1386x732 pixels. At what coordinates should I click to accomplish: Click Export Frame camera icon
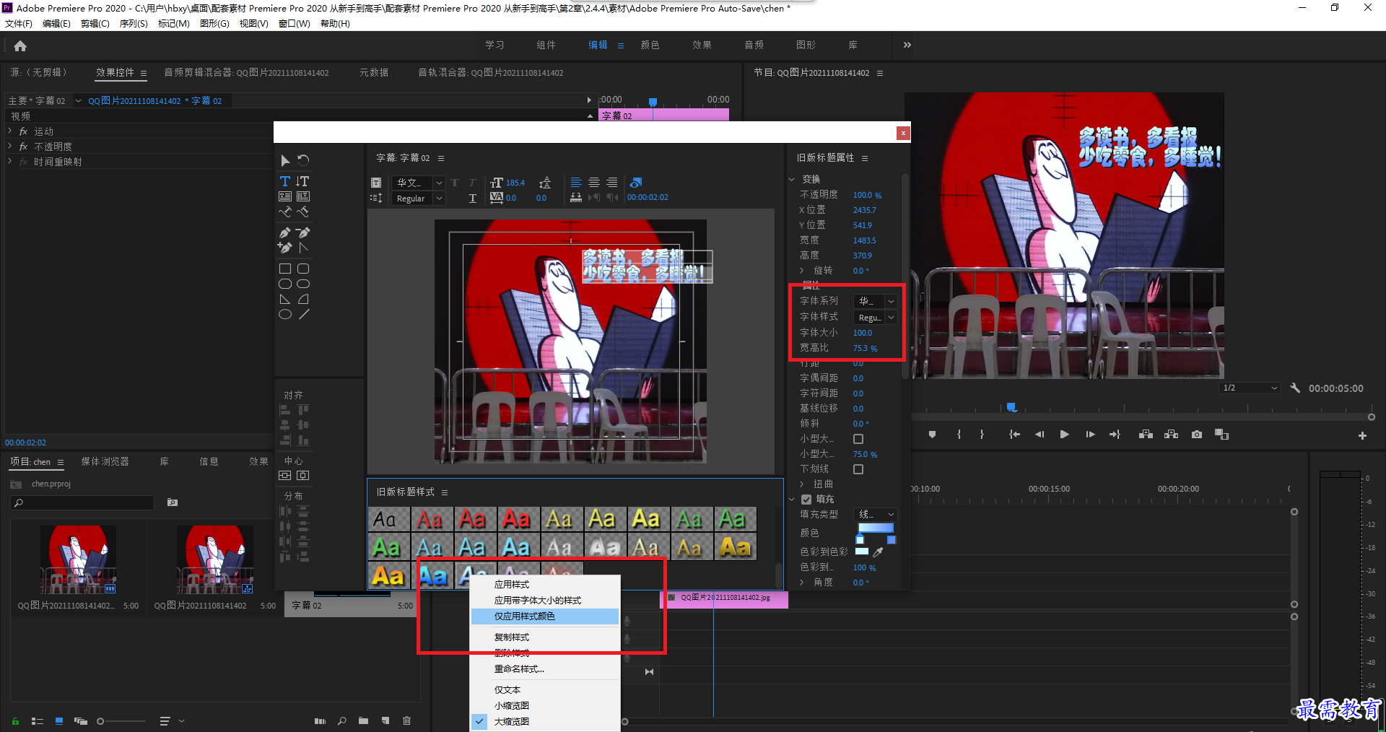(x=1197, y=435)
